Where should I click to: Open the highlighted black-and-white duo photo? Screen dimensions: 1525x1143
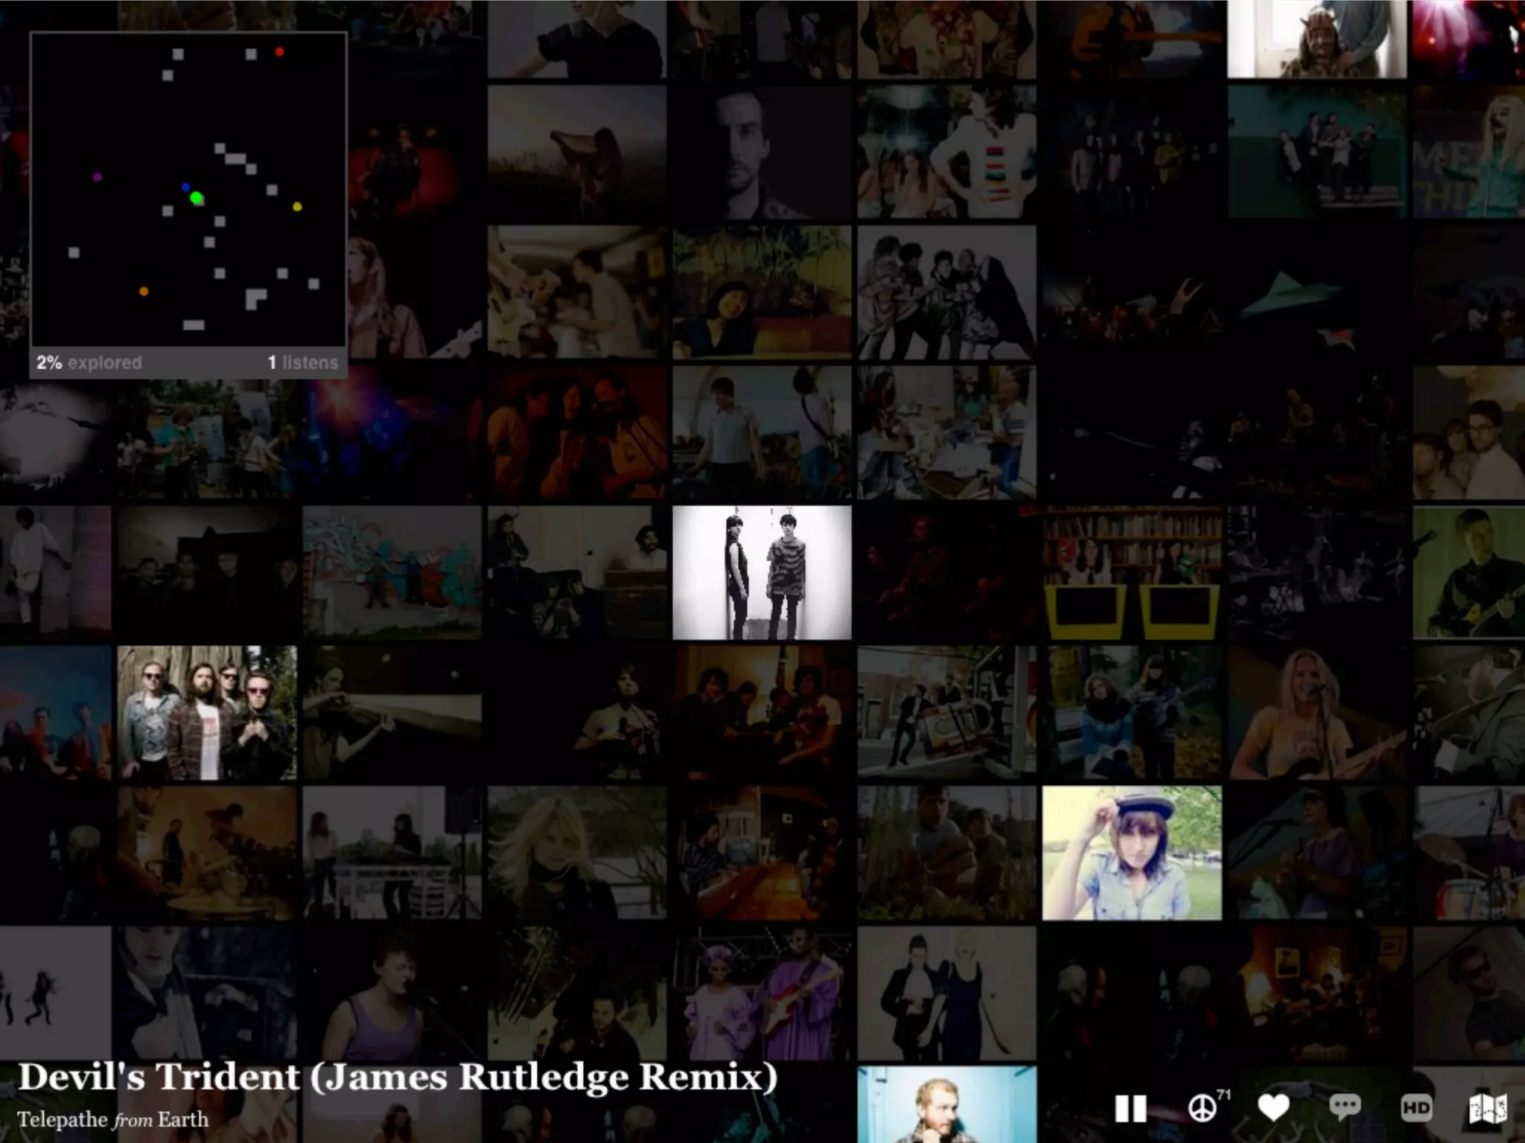[762, 572]
